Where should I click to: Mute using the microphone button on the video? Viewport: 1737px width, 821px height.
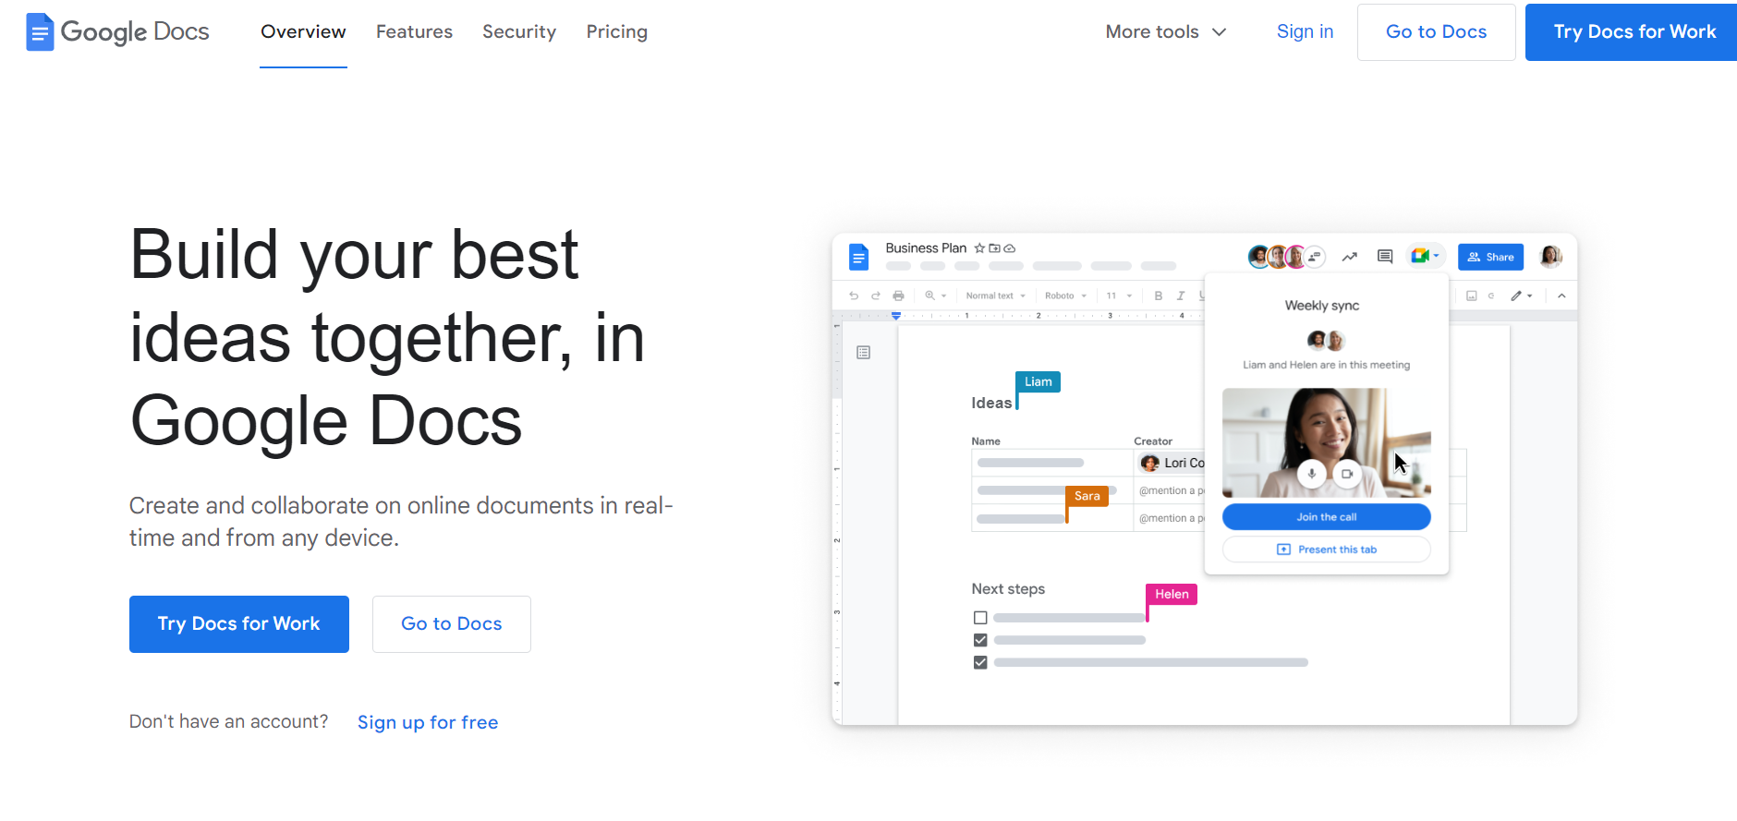click(1312, 474)
